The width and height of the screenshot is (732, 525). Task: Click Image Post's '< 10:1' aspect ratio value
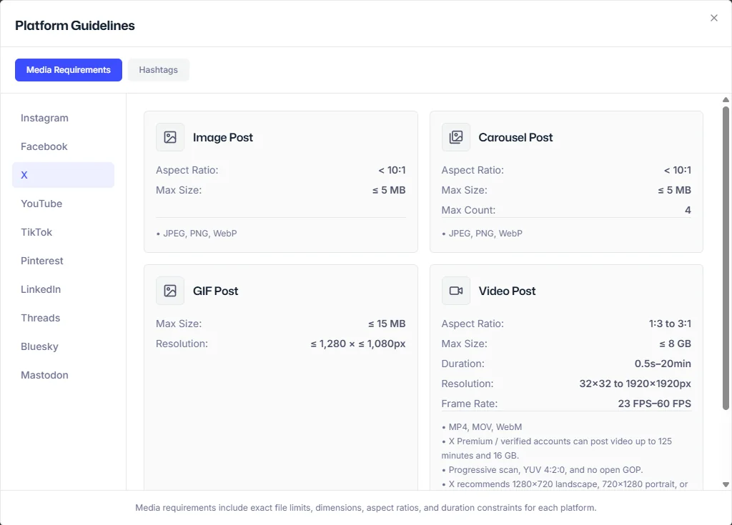point(392,170)
